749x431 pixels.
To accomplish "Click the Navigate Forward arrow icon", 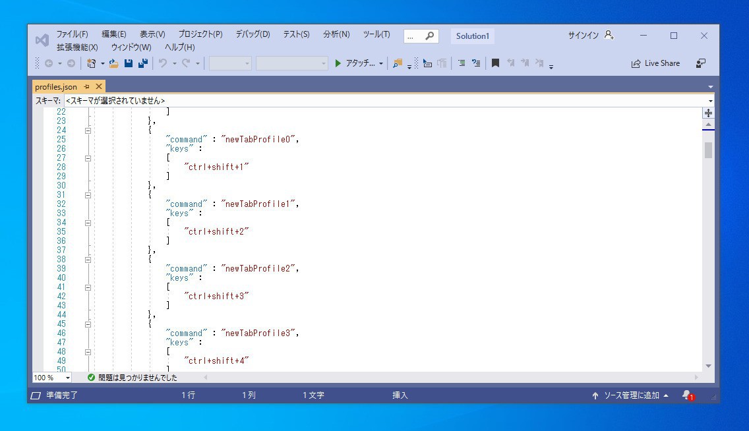I will tap(71, 63).
